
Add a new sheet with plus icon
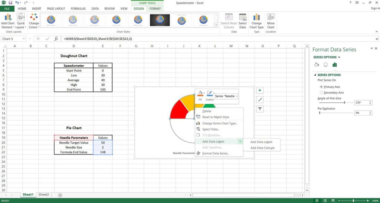(x=60, y=195)
